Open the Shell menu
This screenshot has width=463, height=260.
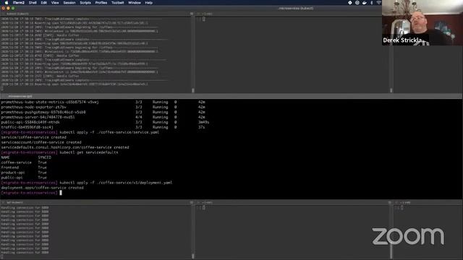(x=33, y=3)
